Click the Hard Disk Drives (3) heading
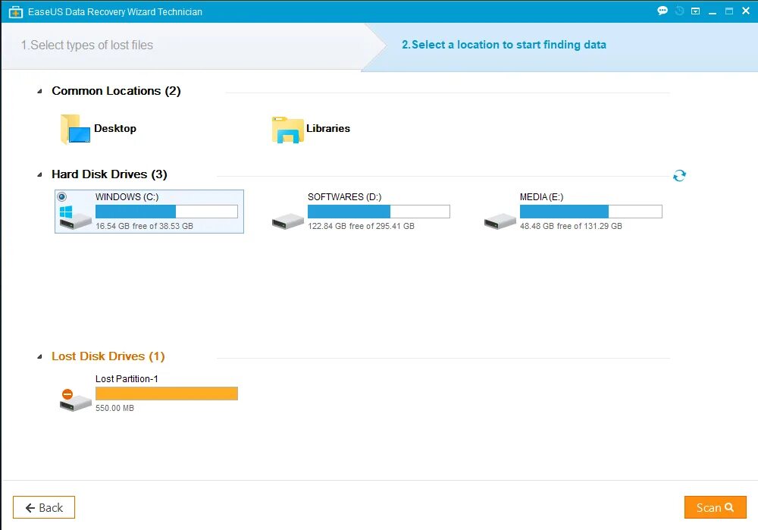The height and width of the screenshot is (530, 758). coord(109,174)
